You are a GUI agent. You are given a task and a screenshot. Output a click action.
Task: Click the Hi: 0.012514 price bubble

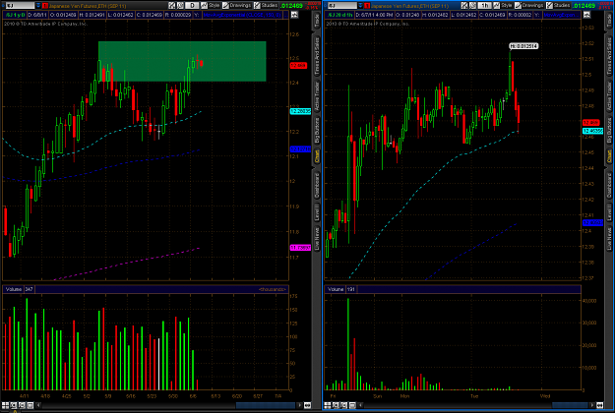(523, 46)
